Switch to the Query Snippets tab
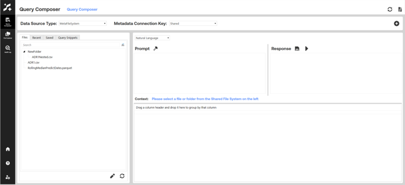The image size is (405, 185). [67, 37]
